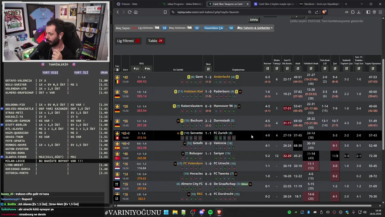Open Brave browser from the taskbar

pyautogui.click(x=219, y=212)
